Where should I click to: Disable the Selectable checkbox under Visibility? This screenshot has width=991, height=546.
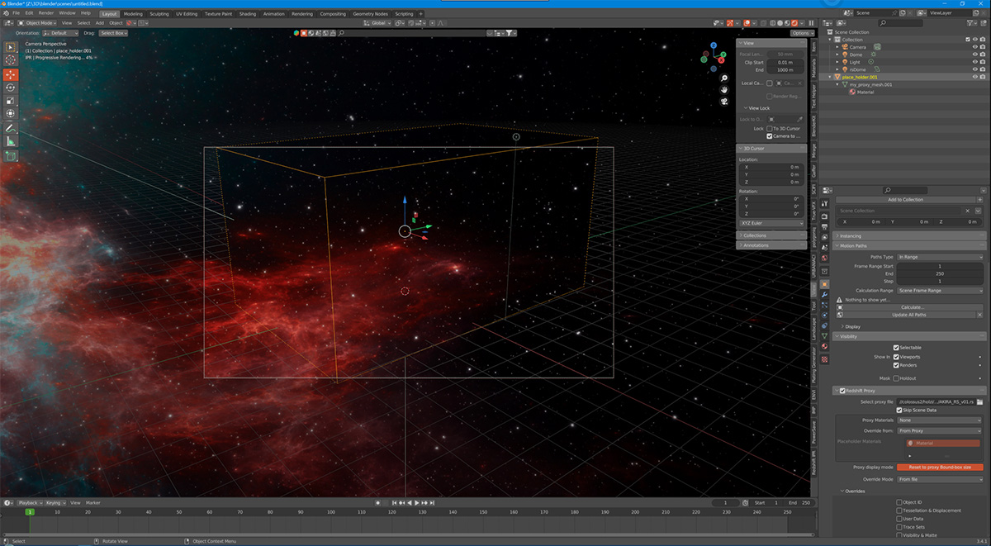pyautogui.click(x=896, y=348)
